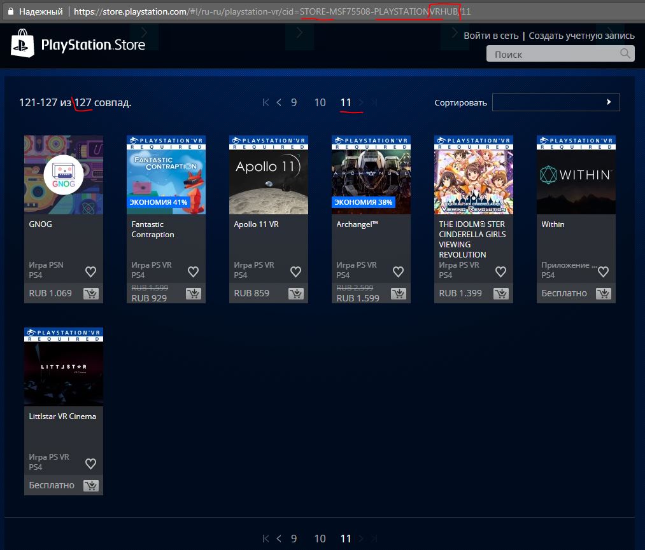
Task: Click Создать учетную запись link
Action: click(x=581, y=36)
